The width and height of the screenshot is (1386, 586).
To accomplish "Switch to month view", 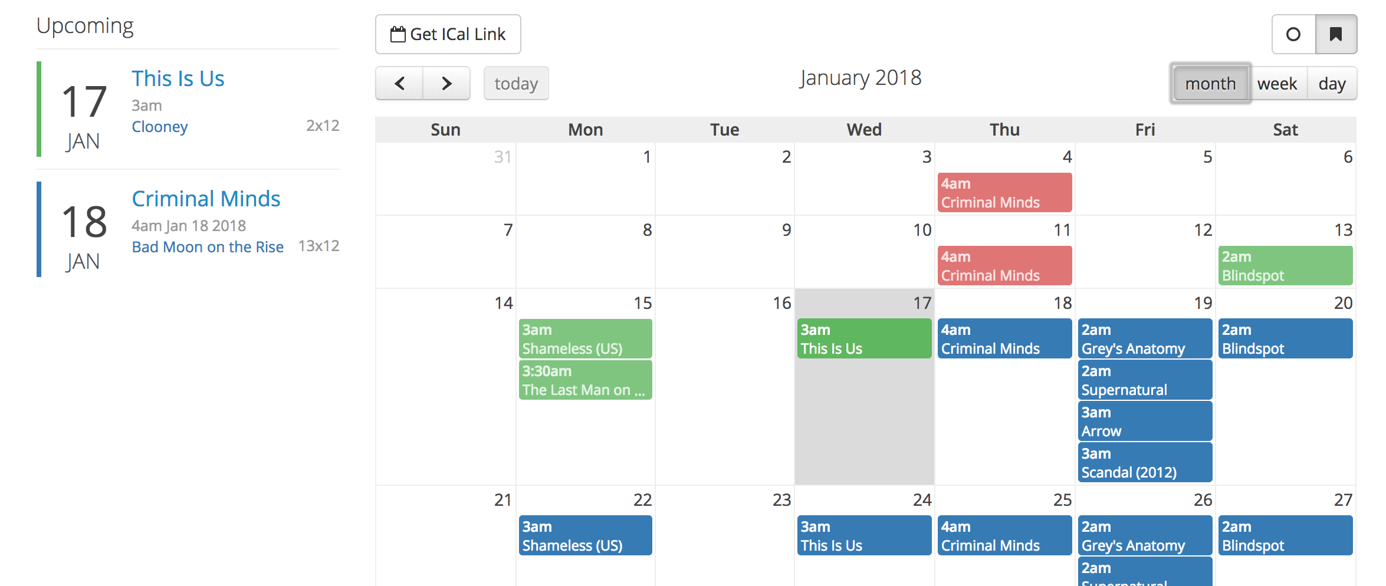I will pyautogui.click(x=1210, y=83).
